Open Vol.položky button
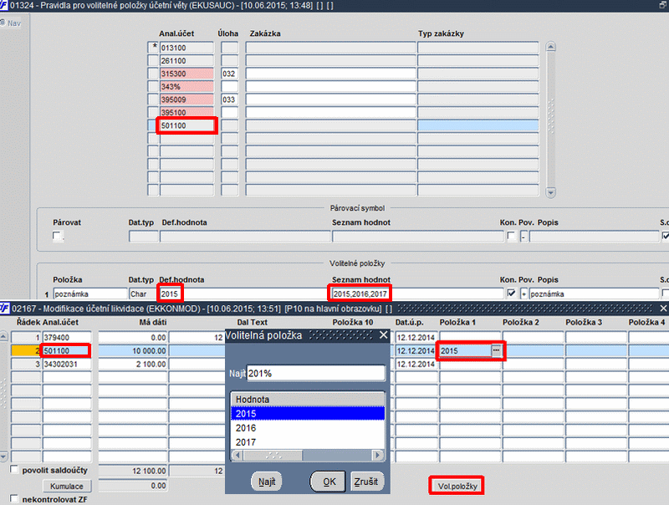 coord(457,486)
